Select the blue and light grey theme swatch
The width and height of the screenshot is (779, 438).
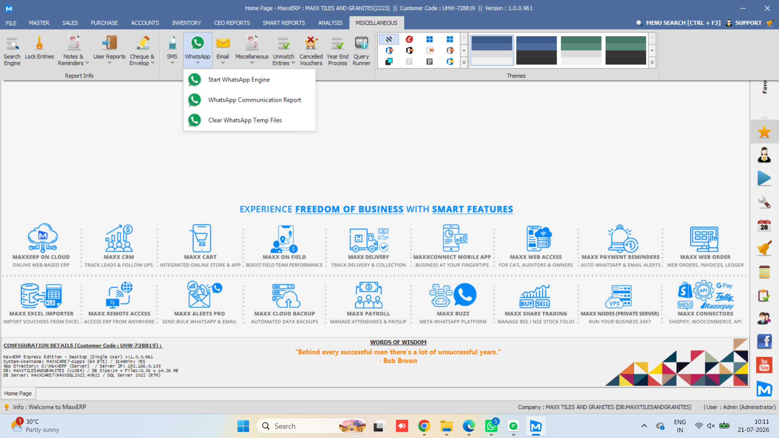point(492,50)
